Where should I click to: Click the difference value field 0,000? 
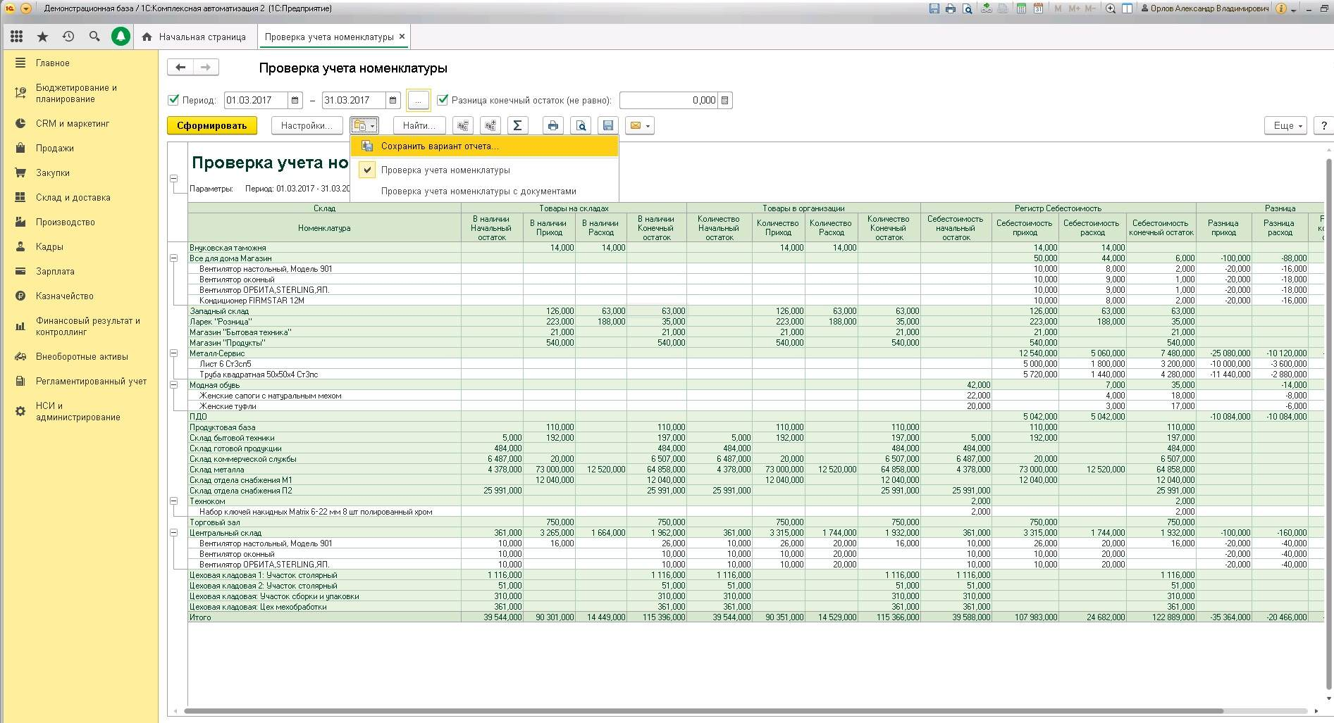pyautogui.click(x=669, y=100)
